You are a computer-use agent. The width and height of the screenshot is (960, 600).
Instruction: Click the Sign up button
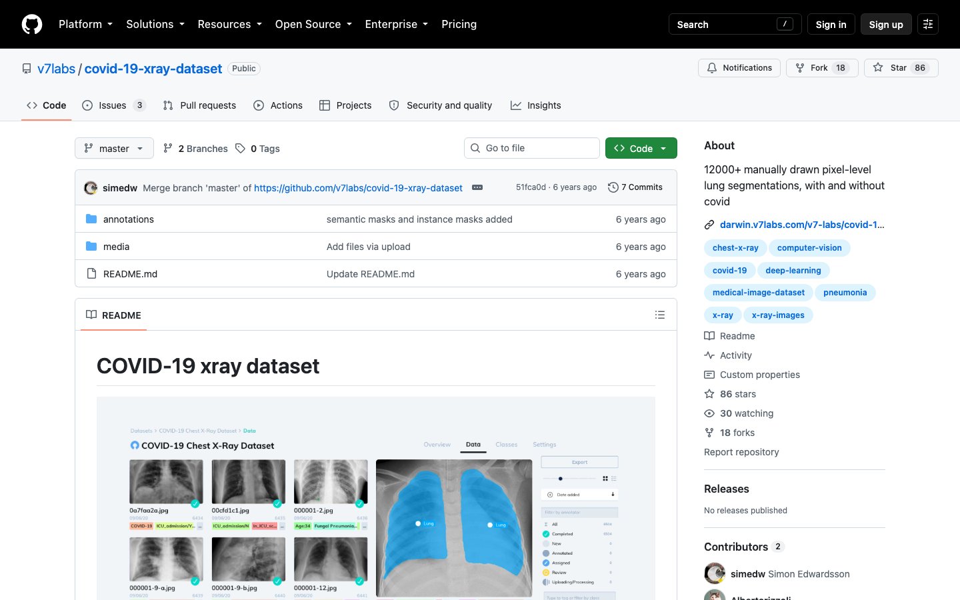point(886,24)
